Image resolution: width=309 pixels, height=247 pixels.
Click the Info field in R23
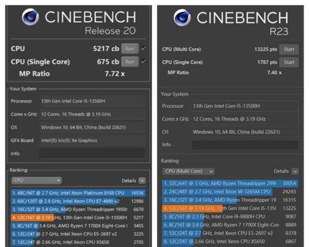[245, 144]
